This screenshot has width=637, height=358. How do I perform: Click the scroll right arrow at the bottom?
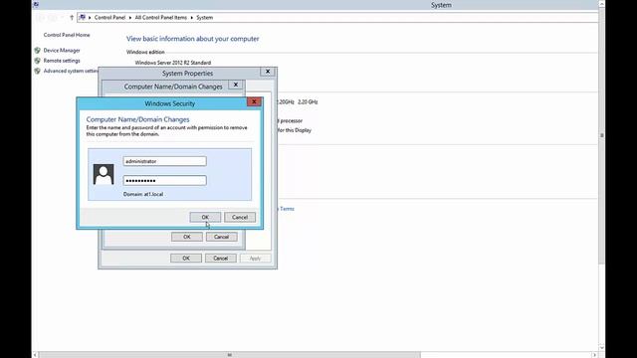tap(595, 355)
